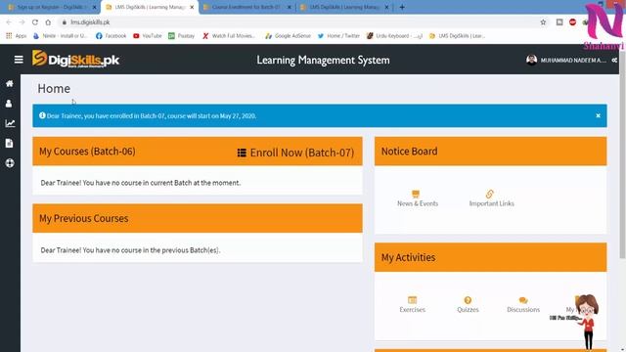Open the progress chart icon in sidebar
This screenshot has height=352, width=626.
coord(10,123)
